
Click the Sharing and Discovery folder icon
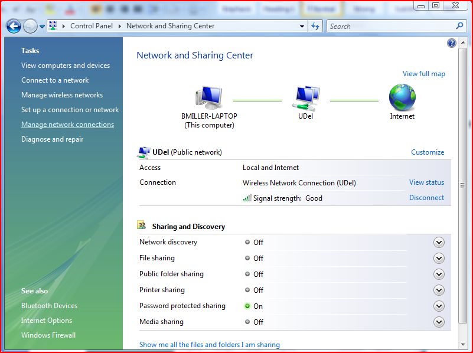click(141, 225)
